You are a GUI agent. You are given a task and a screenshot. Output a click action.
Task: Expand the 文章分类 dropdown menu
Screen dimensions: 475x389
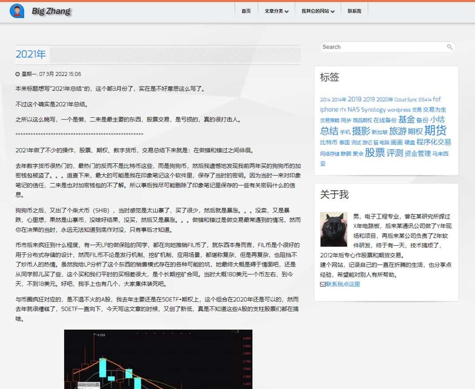tap(276, 11)
